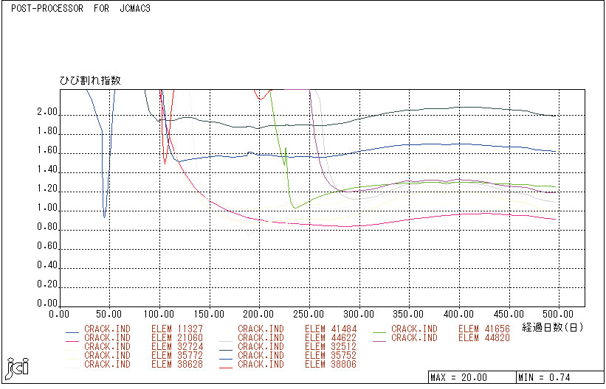This screenshot has height=389, width=606.
Task: Click x-axis tick label 400.00
Action: [x=459, y=315]
